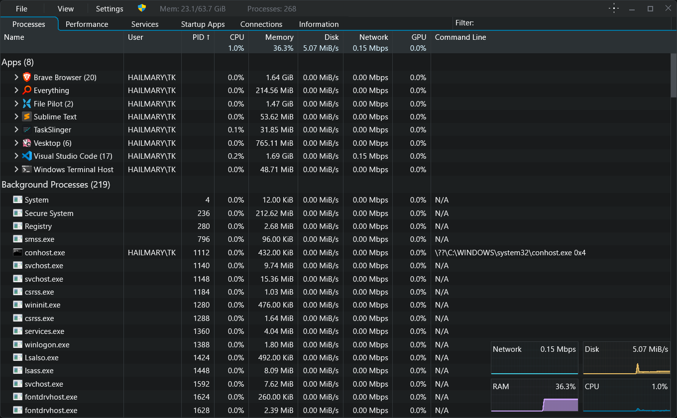Click the winlogon.exe process icon

[18, 344]
